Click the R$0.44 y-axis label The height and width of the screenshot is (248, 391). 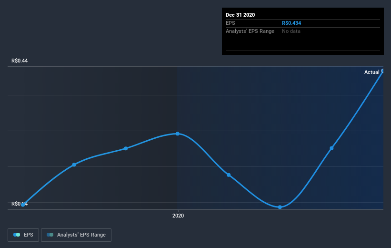click(x=20, y=61)
